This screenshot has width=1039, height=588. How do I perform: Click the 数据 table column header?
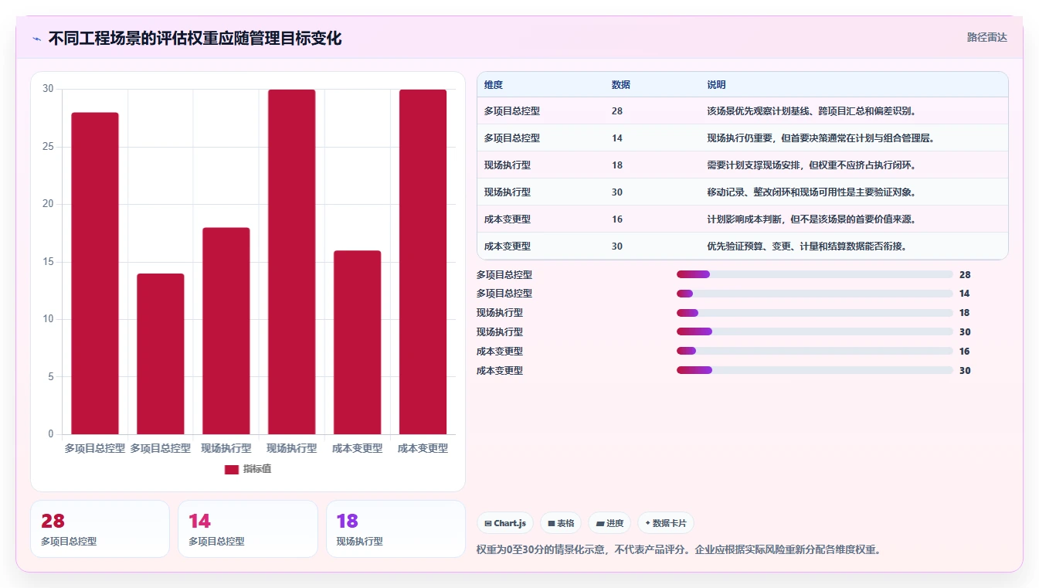click(x=620, y=85)
